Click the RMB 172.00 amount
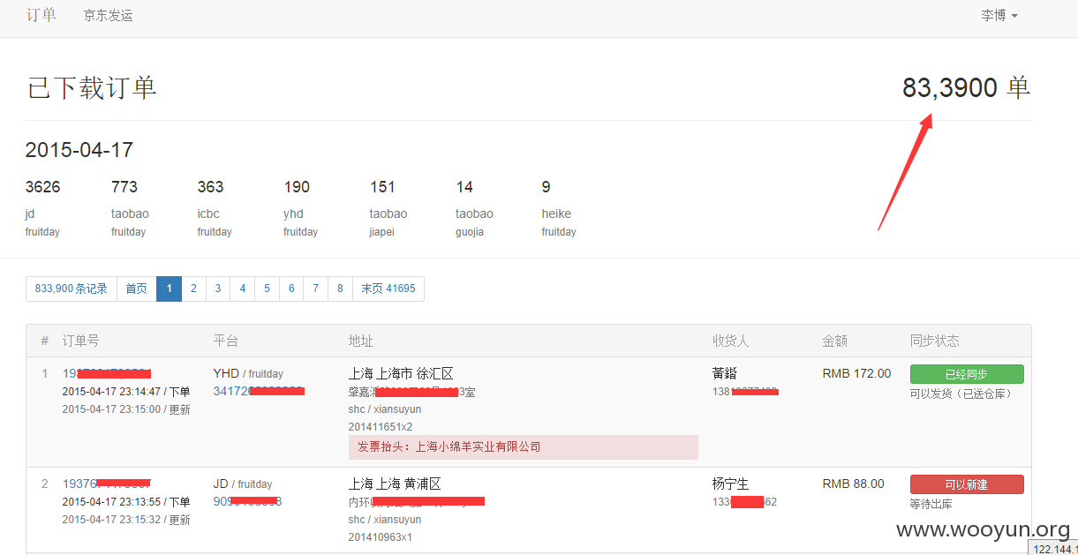1078x555 pixels. tap(857, 373)
